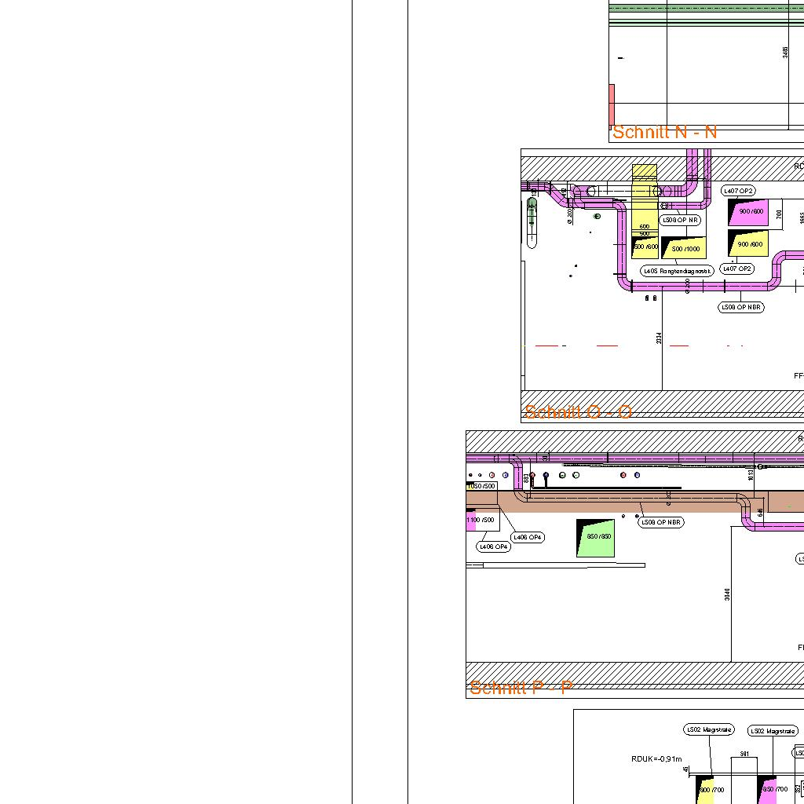This screenshot has height=804, width=804.
Task: Select the magenta 1100/500 duct block
Action: pyautogui.click(x=480, y=520)
